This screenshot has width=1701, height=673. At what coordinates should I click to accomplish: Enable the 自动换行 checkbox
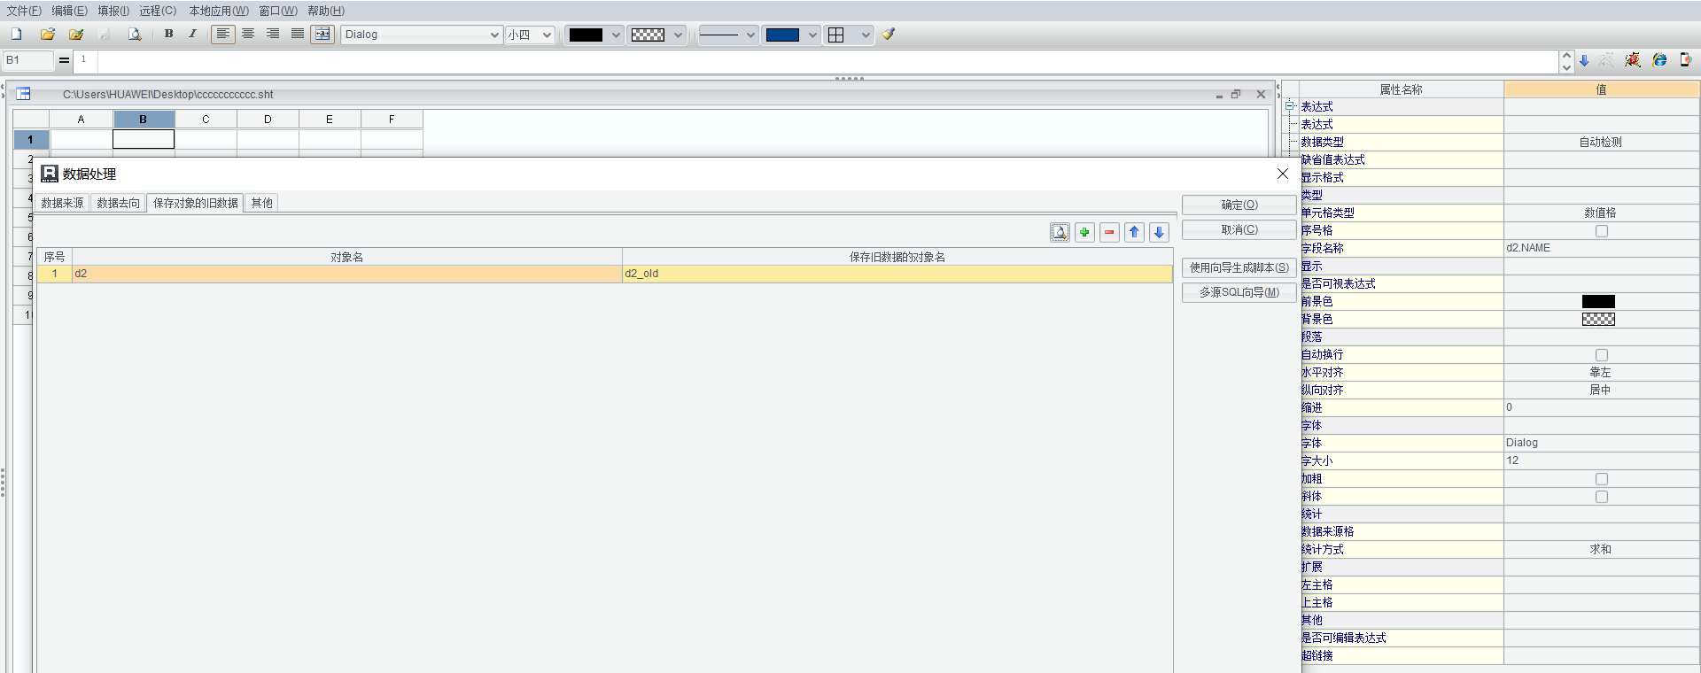click(1601, 355)
